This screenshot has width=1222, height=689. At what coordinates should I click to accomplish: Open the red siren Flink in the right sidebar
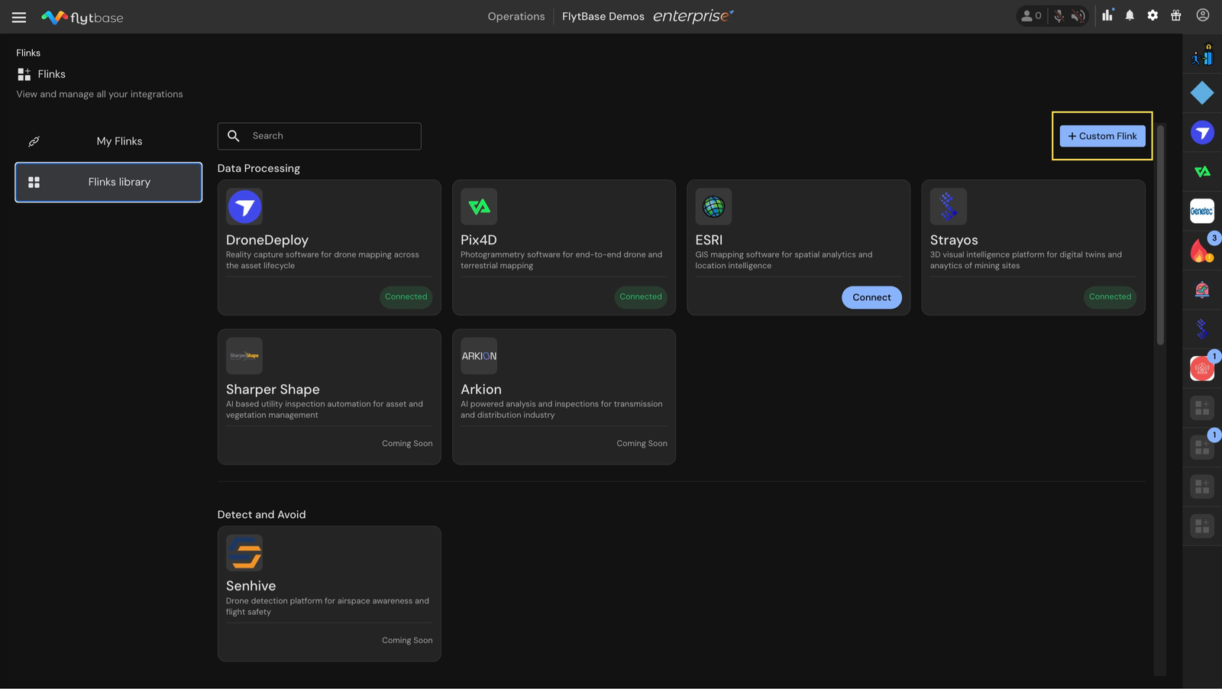pos(1202,368)
